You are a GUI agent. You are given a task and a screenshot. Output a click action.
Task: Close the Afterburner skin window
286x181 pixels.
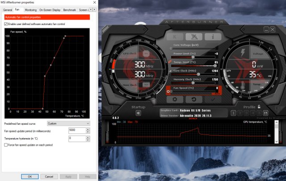273,29
